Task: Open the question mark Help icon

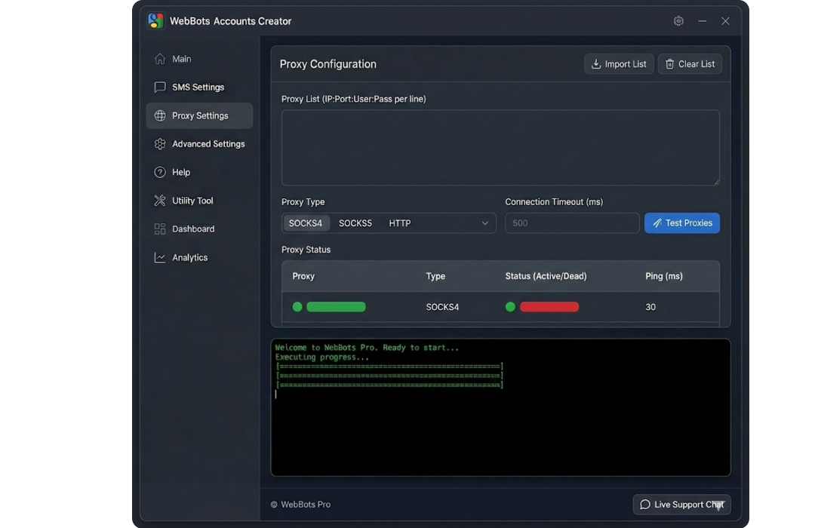Action: 159,172
